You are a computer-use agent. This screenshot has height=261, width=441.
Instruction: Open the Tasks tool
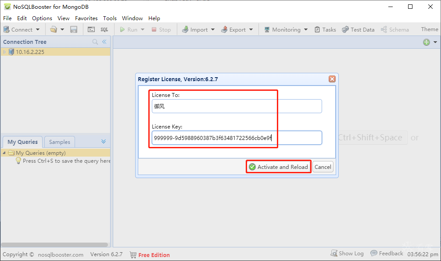[x=325, y=29]
